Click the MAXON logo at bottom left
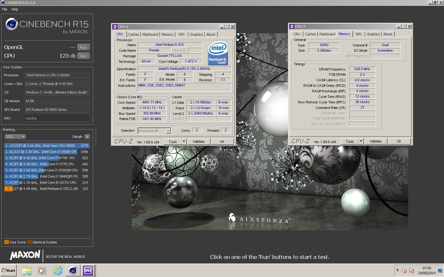This screenshot has width=444, height=277. [x=25, y=255]
